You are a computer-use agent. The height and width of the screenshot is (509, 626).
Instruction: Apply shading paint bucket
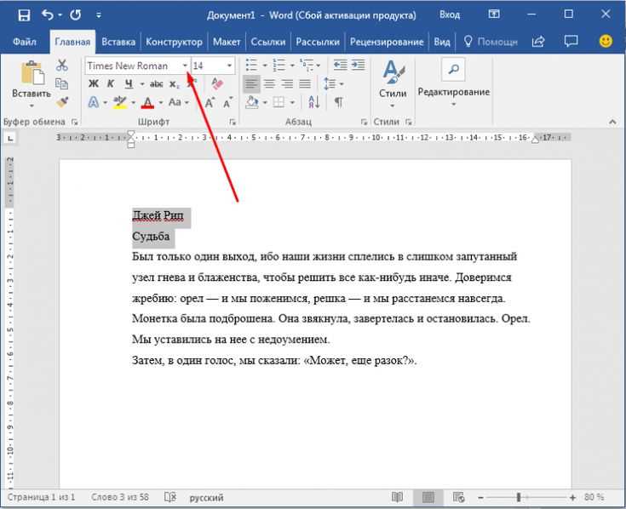point(252,102)
